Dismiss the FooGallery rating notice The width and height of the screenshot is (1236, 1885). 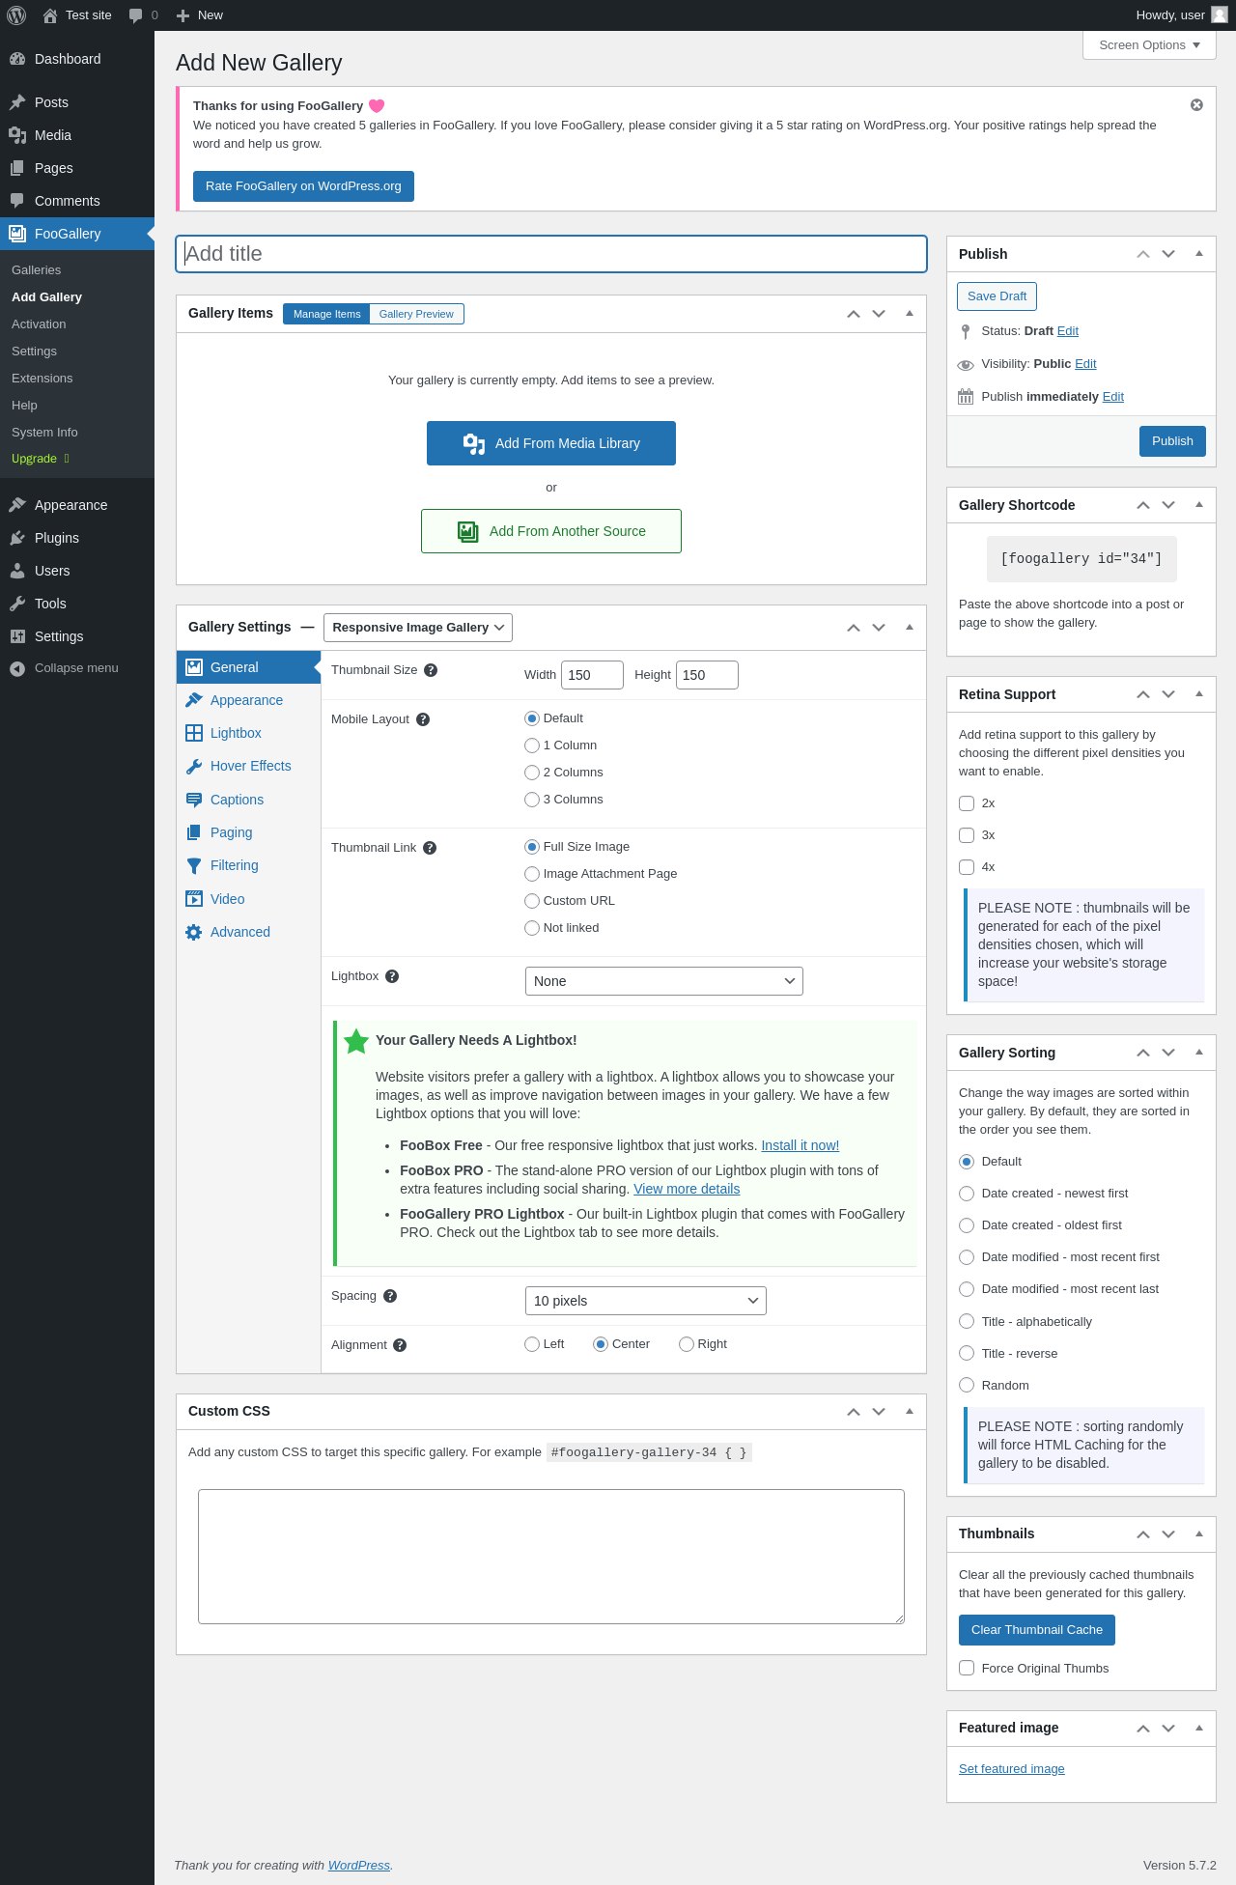(x=1196, y=104)
